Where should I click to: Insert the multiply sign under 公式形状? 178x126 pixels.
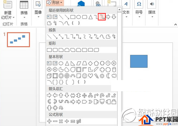[x=61, y=121]
